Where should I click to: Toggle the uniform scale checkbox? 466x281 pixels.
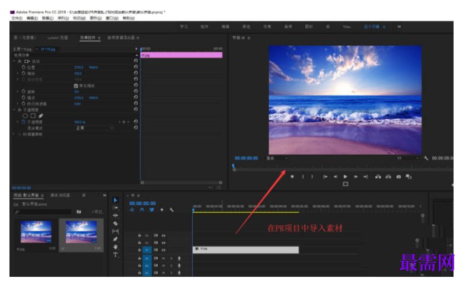(76, 86)
